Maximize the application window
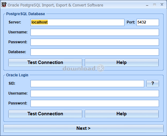167x136 pixels. [154, 5]
